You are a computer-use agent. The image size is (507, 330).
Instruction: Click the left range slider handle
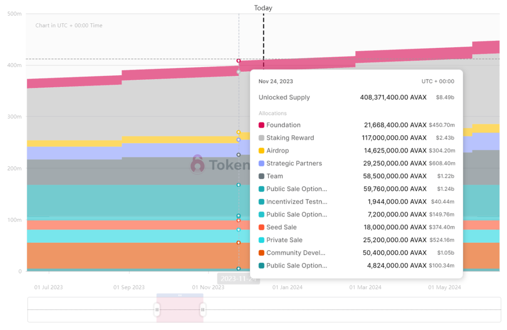[157, 310]
